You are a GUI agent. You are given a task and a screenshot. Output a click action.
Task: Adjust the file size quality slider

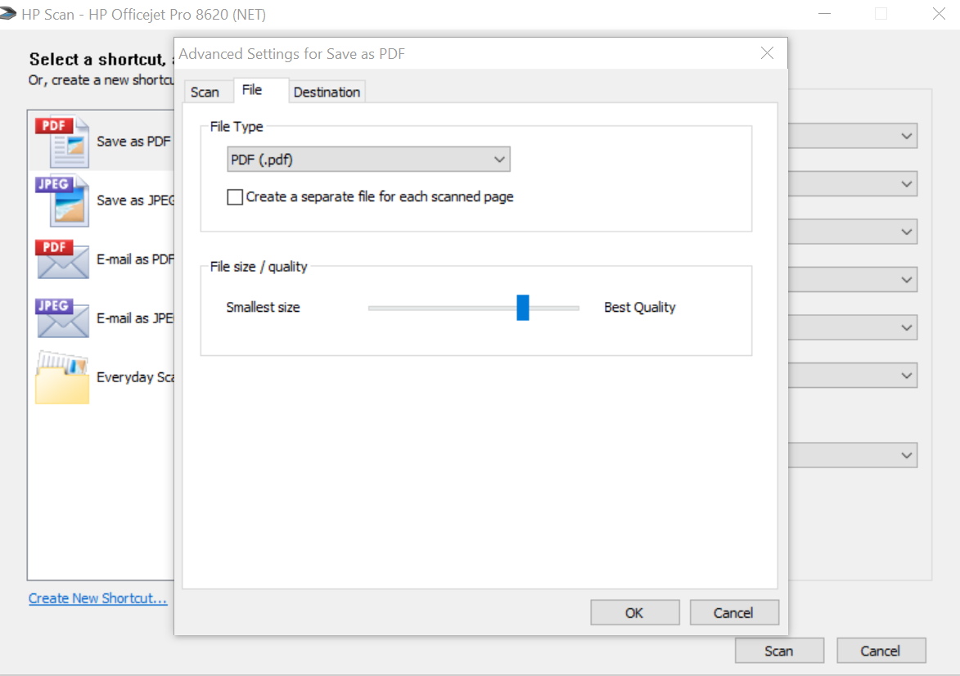pyautogui.click(x=523, y=307)
